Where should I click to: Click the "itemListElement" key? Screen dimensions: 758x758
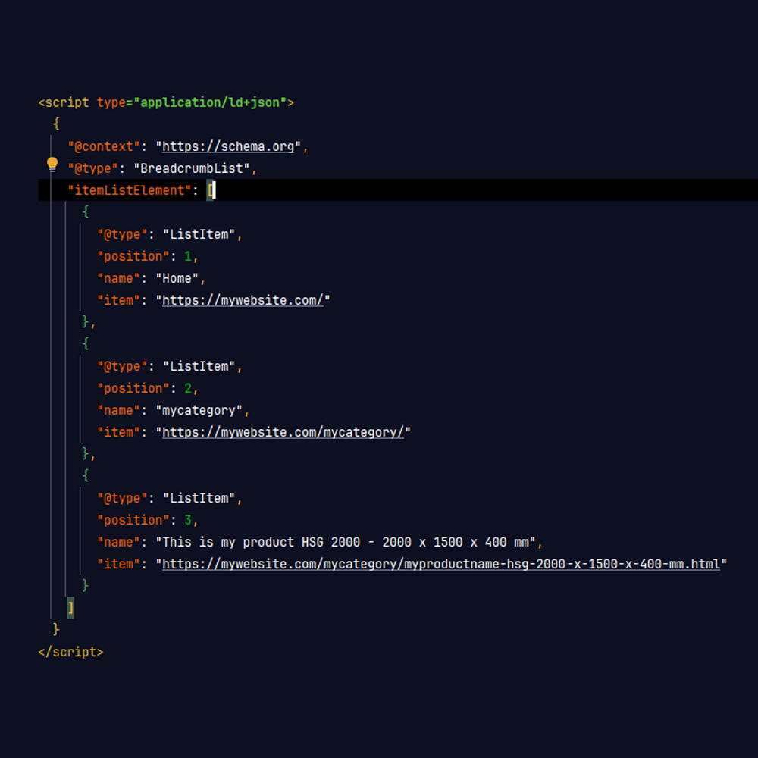point(130,190)
